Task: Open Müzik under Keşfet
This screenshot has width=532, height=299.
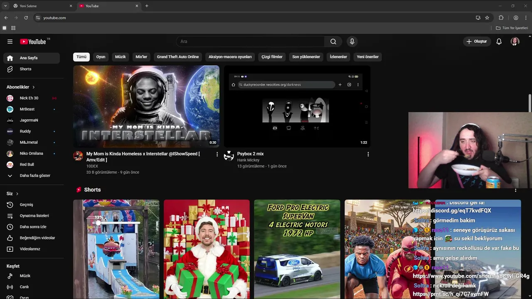Action: [x=32, y=276]
